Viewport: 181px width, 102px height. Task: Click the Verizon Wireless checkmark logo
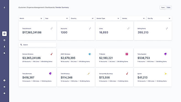click(x=51, y=54)
